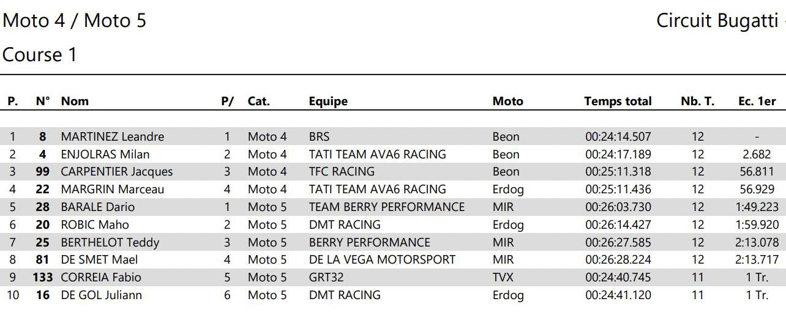
Task: Click the TVX bike cell for CORREIA Fabio
Action: pos(503,278)
